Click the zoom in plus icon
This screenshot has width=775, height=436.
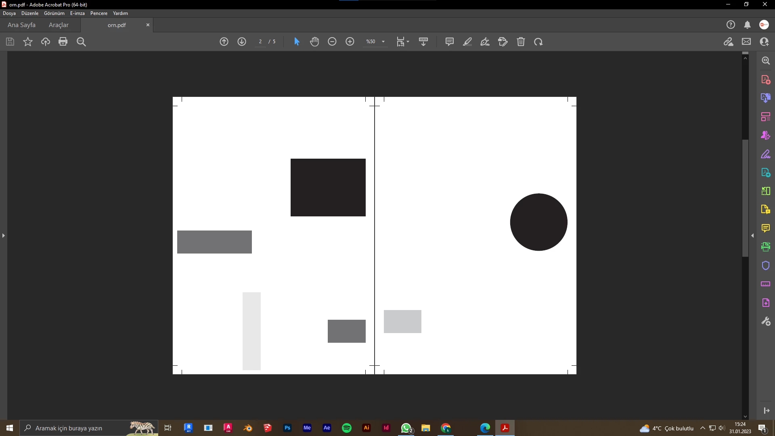350,42
